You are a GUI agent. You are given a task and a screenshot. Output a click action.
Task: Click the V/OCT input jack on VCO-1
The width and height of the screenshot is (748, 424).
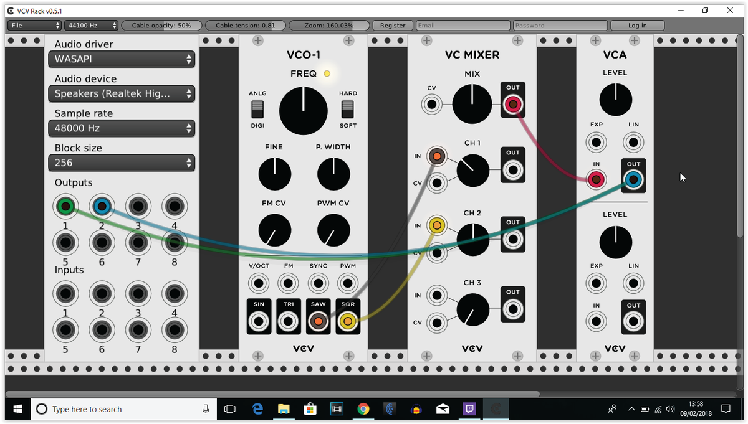[259, 283]
